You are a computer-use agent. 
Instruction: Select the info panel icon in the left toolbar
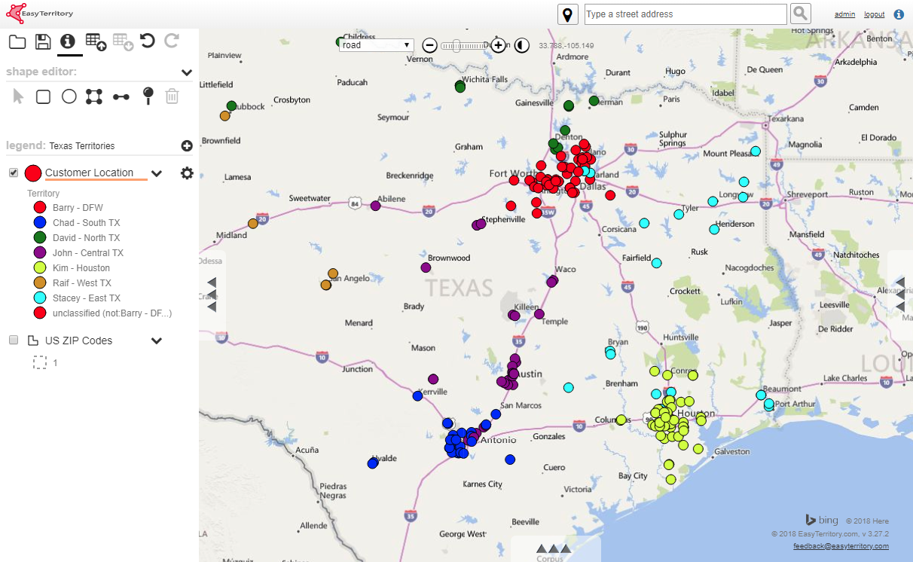(x=69, y=41)
